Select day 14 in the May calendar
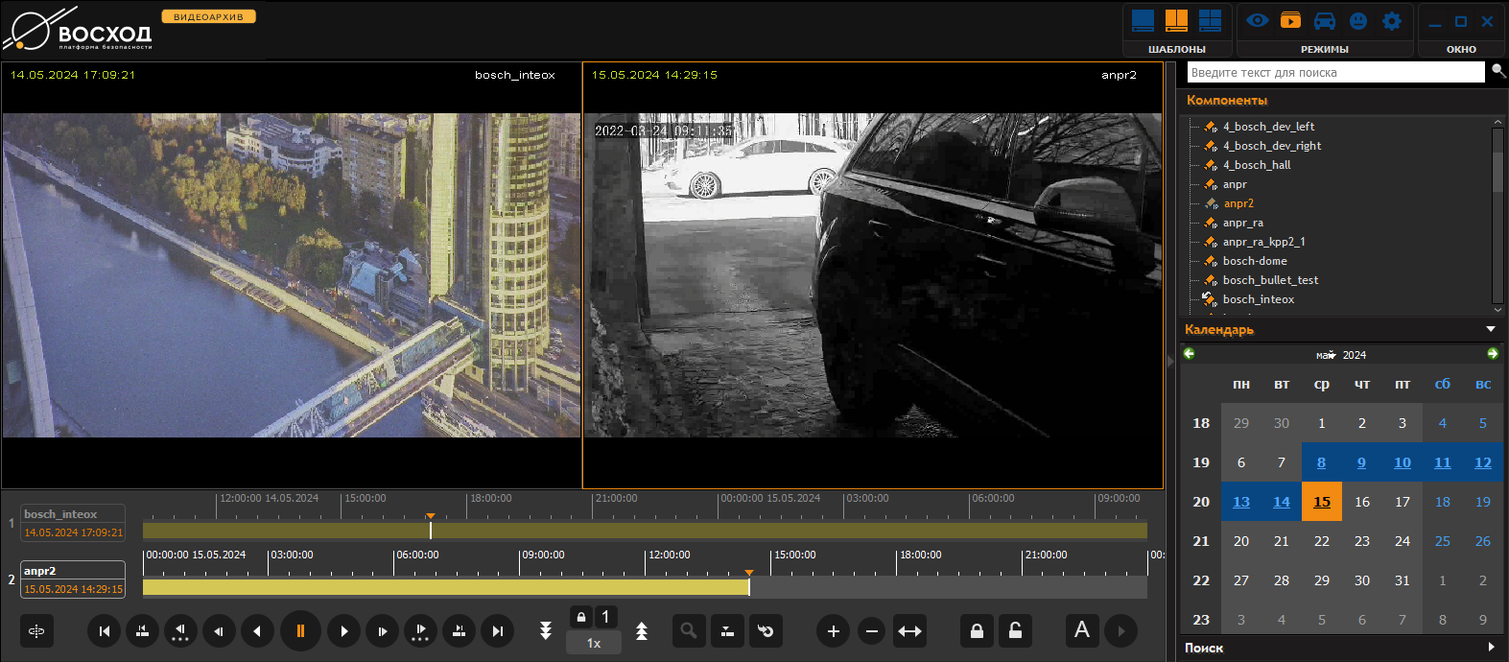Screen dimensions: 1509x662 tap(1281, 502)
